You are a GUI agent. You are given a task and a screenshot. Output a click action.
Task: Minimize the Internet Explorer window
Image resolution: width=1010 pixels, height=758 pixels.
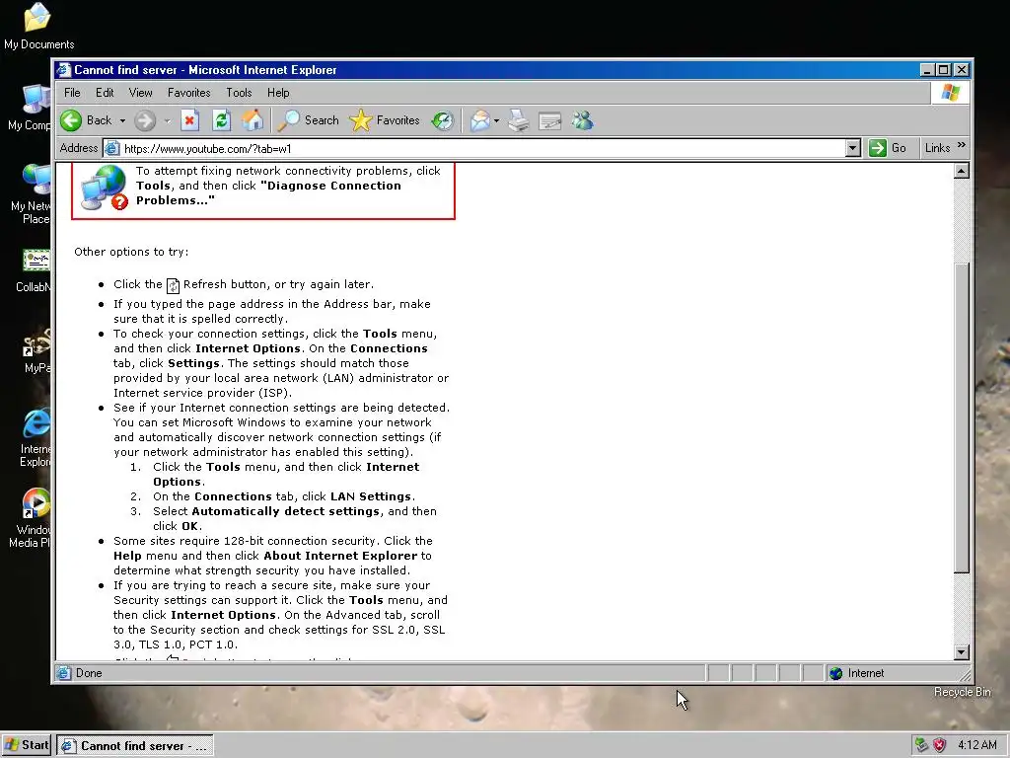(x=927, y=70)
